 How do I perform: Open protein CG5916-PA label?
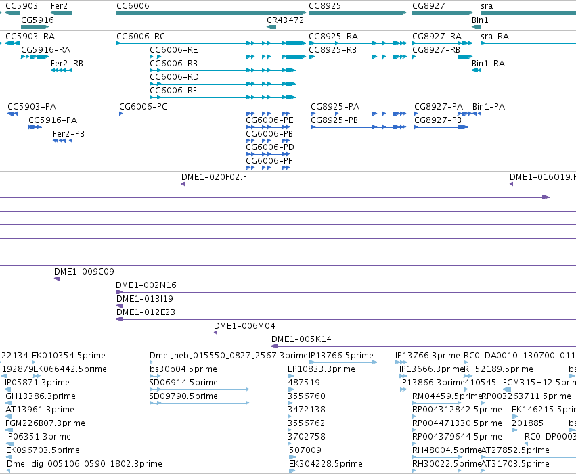click(x=53, y=120)
